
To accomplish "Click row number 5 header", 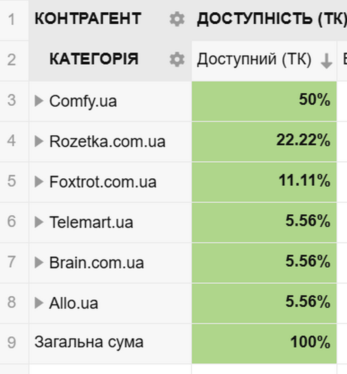I will click(x=12, y=181).
